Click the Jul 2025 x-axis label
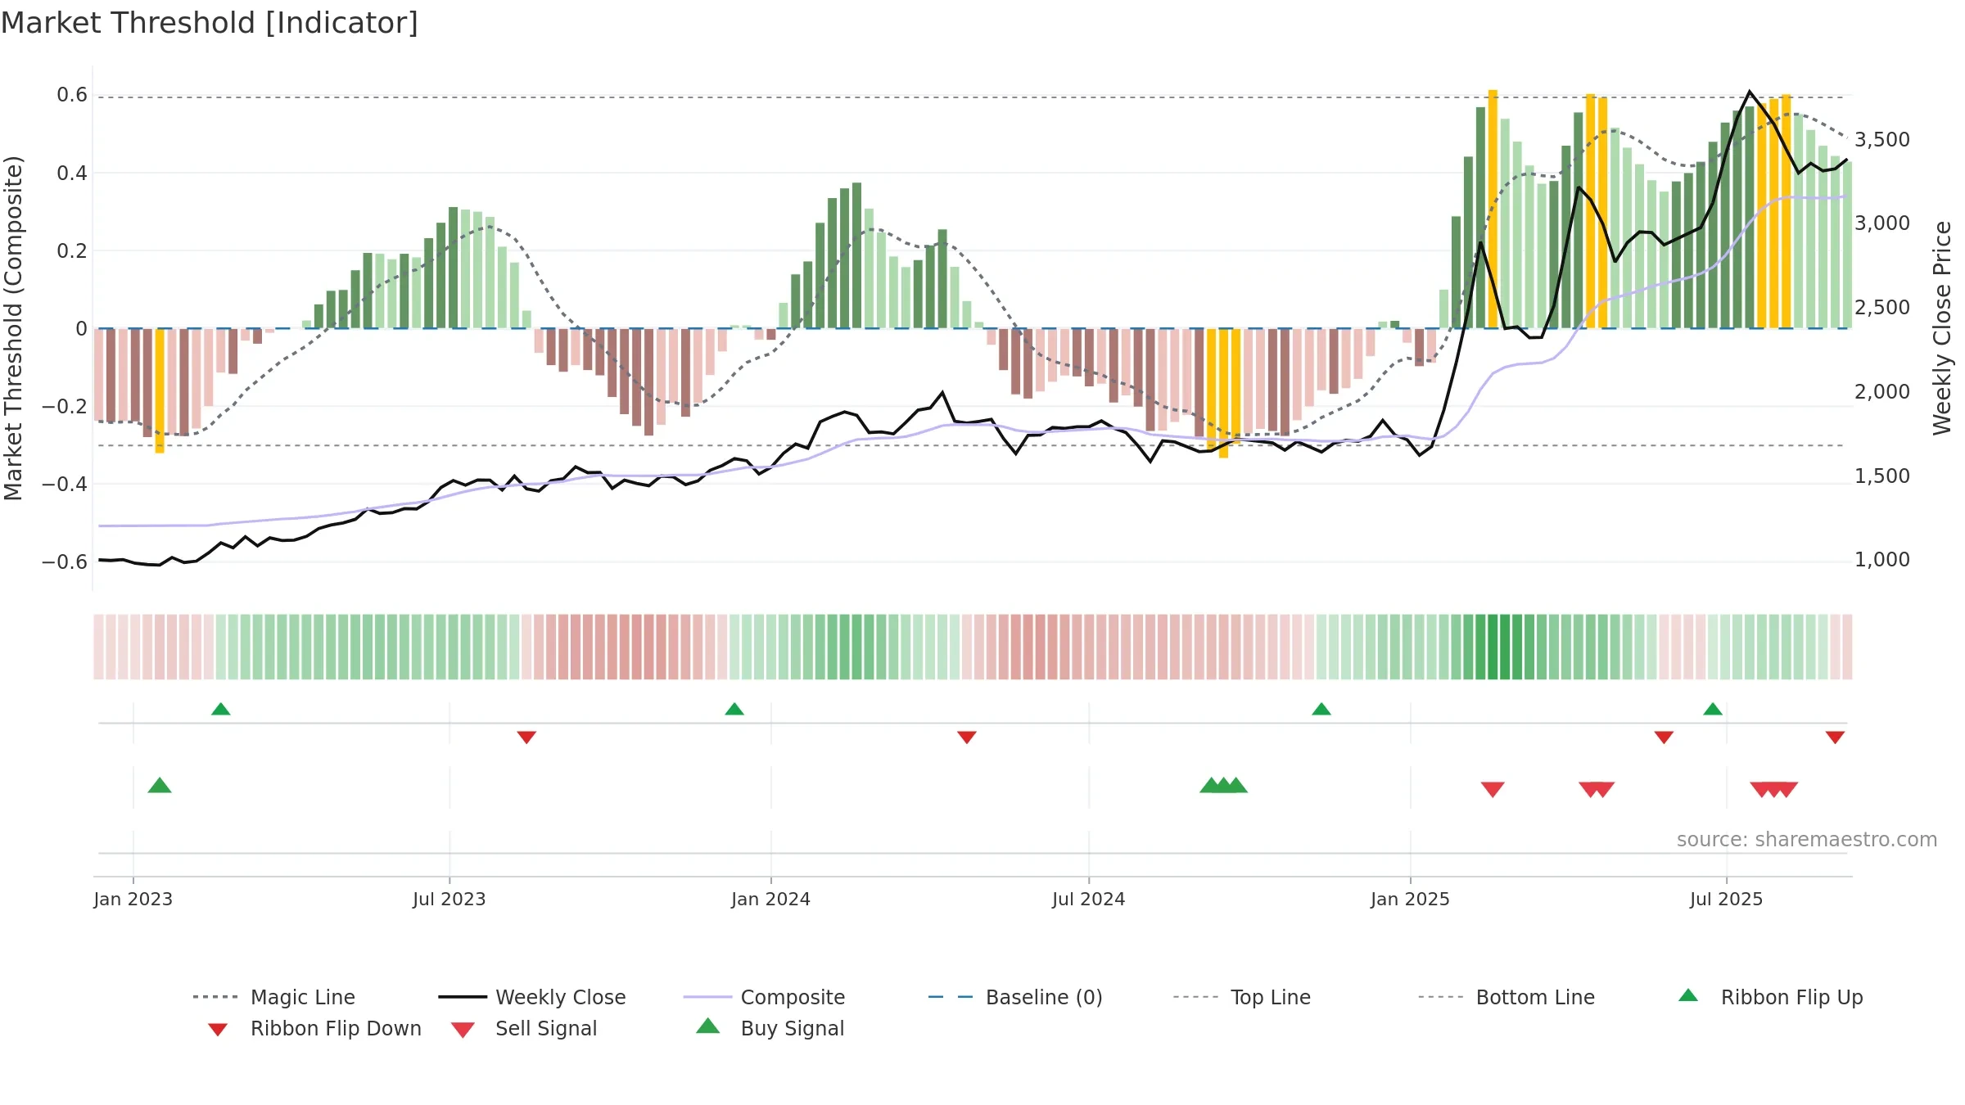1965x1105 pixels. 1727,899
